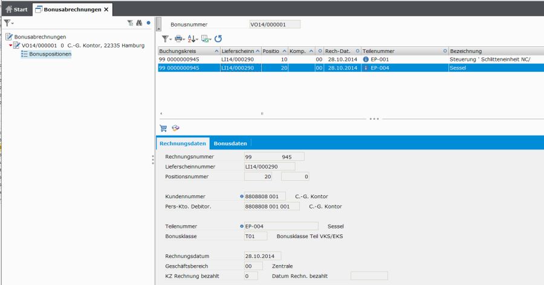Viewport: 544px width, 285px height.
Task: Select the Rechnungsdaten tab
Action: coord(183,143)
